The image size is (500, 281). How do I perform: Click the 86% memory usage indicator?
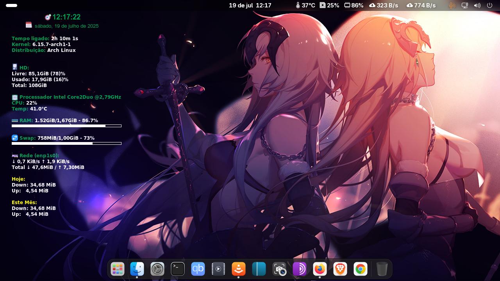[354, 5]
